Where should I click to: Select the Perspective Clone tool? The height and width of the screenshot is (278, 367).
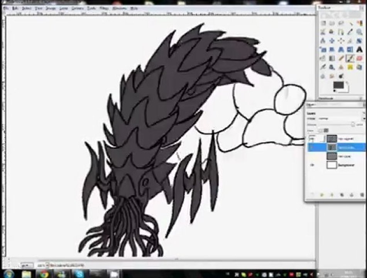click(359, 67)
